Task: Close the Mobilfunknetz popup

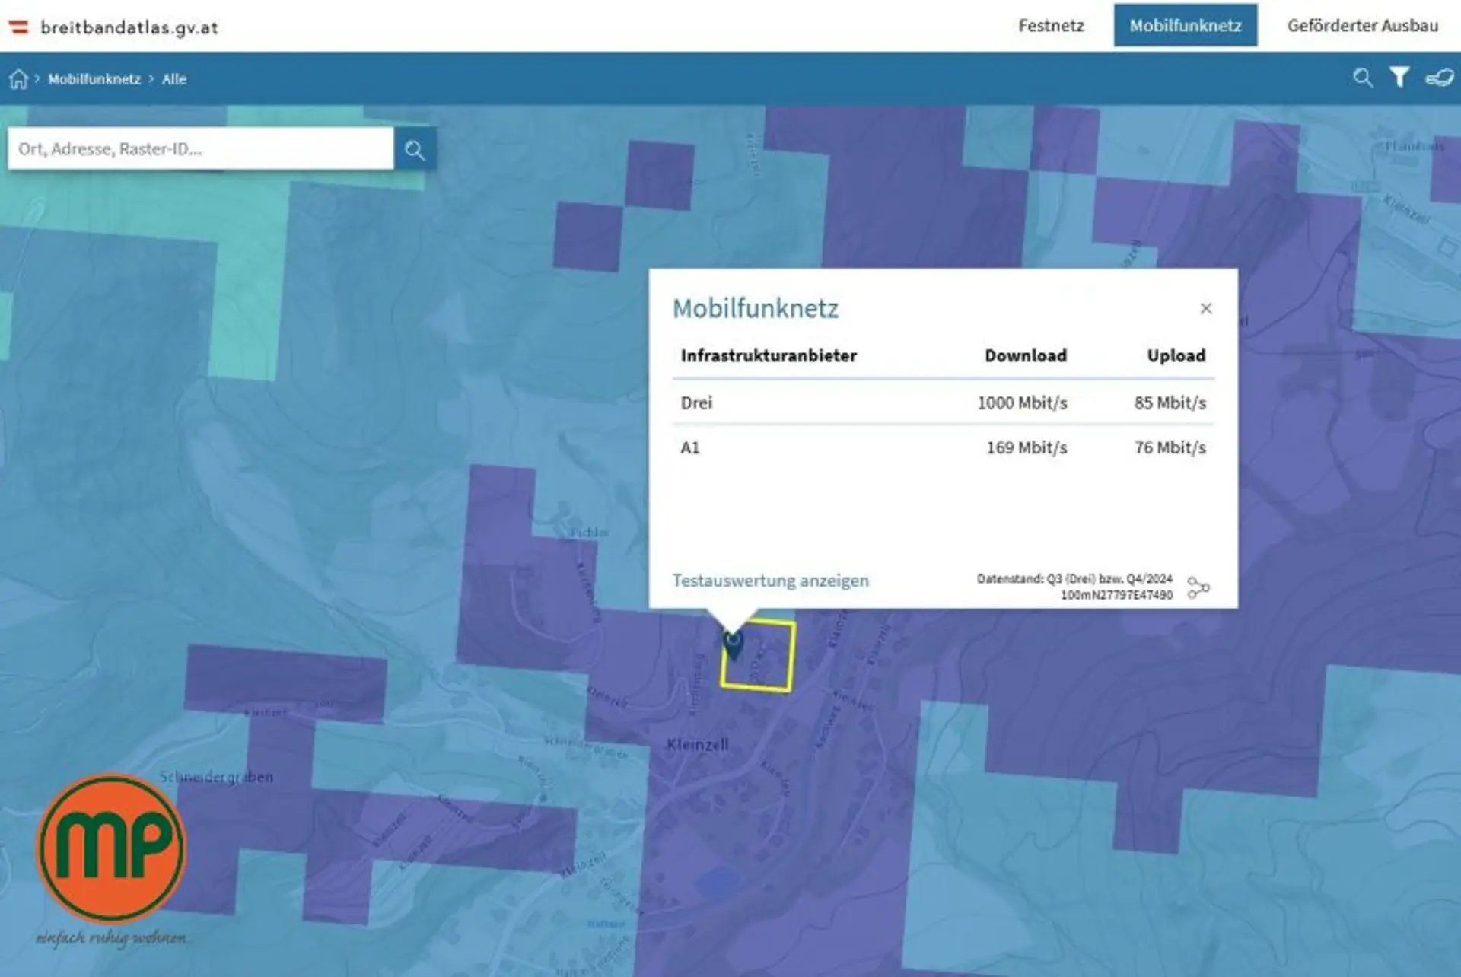Action: click(x=1205, y=308)
